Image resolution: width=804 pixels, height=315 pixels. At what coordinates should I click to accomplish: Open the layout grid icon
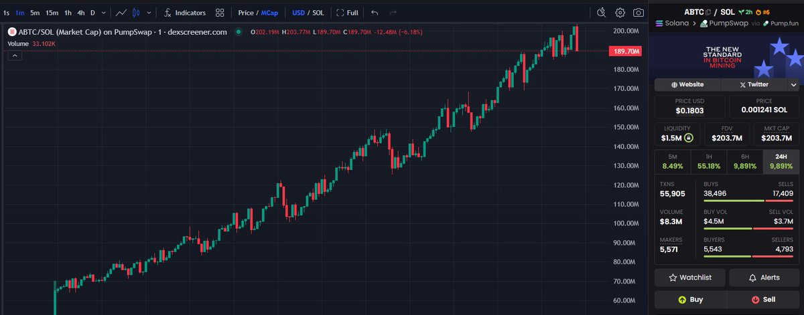point(220,13)
